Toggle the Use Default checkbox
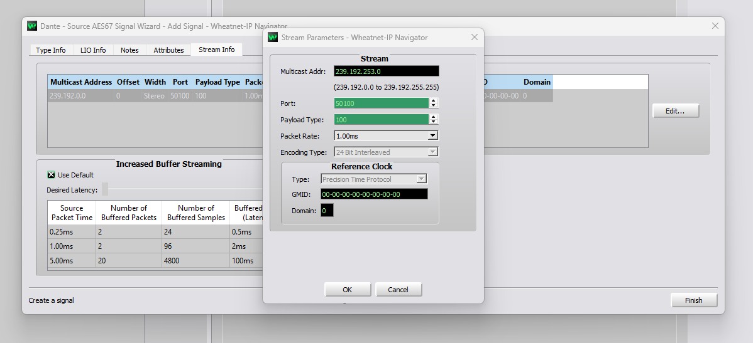Viewport: 753px width, 343px height. [x=52, y=175]
